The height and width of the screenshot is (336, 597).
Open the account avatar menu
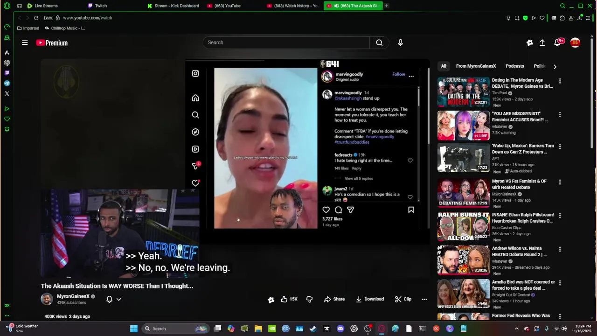(x=575, y=42)
